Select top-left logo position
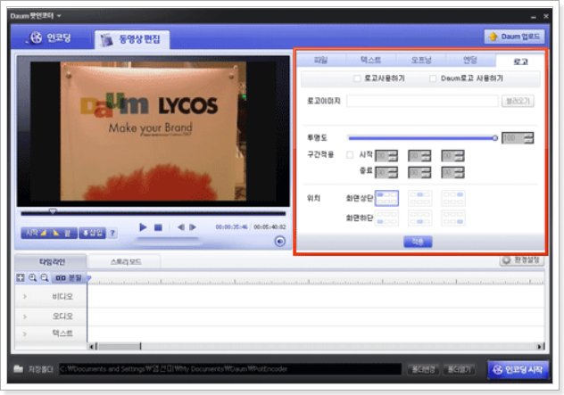The image size is (564, 395). pos(386,198)
